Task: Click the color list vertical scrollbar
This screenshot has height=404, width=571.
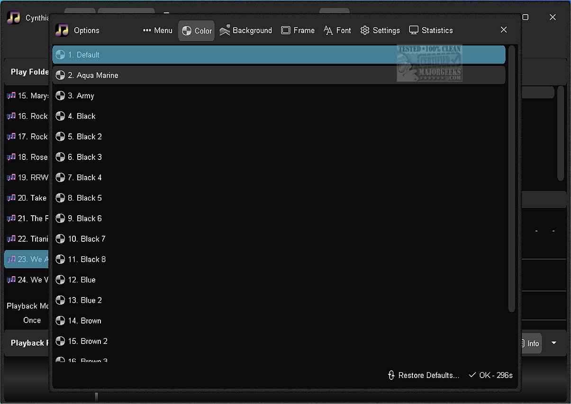Action: tap(511, 179)
